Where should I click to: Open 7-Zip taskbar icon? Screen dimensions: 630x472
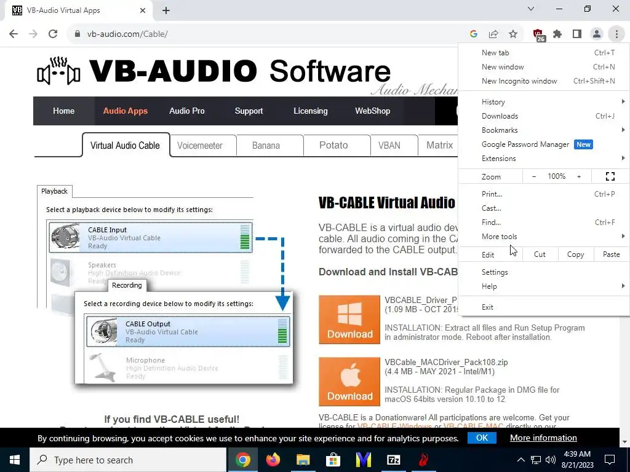(393, 460)
